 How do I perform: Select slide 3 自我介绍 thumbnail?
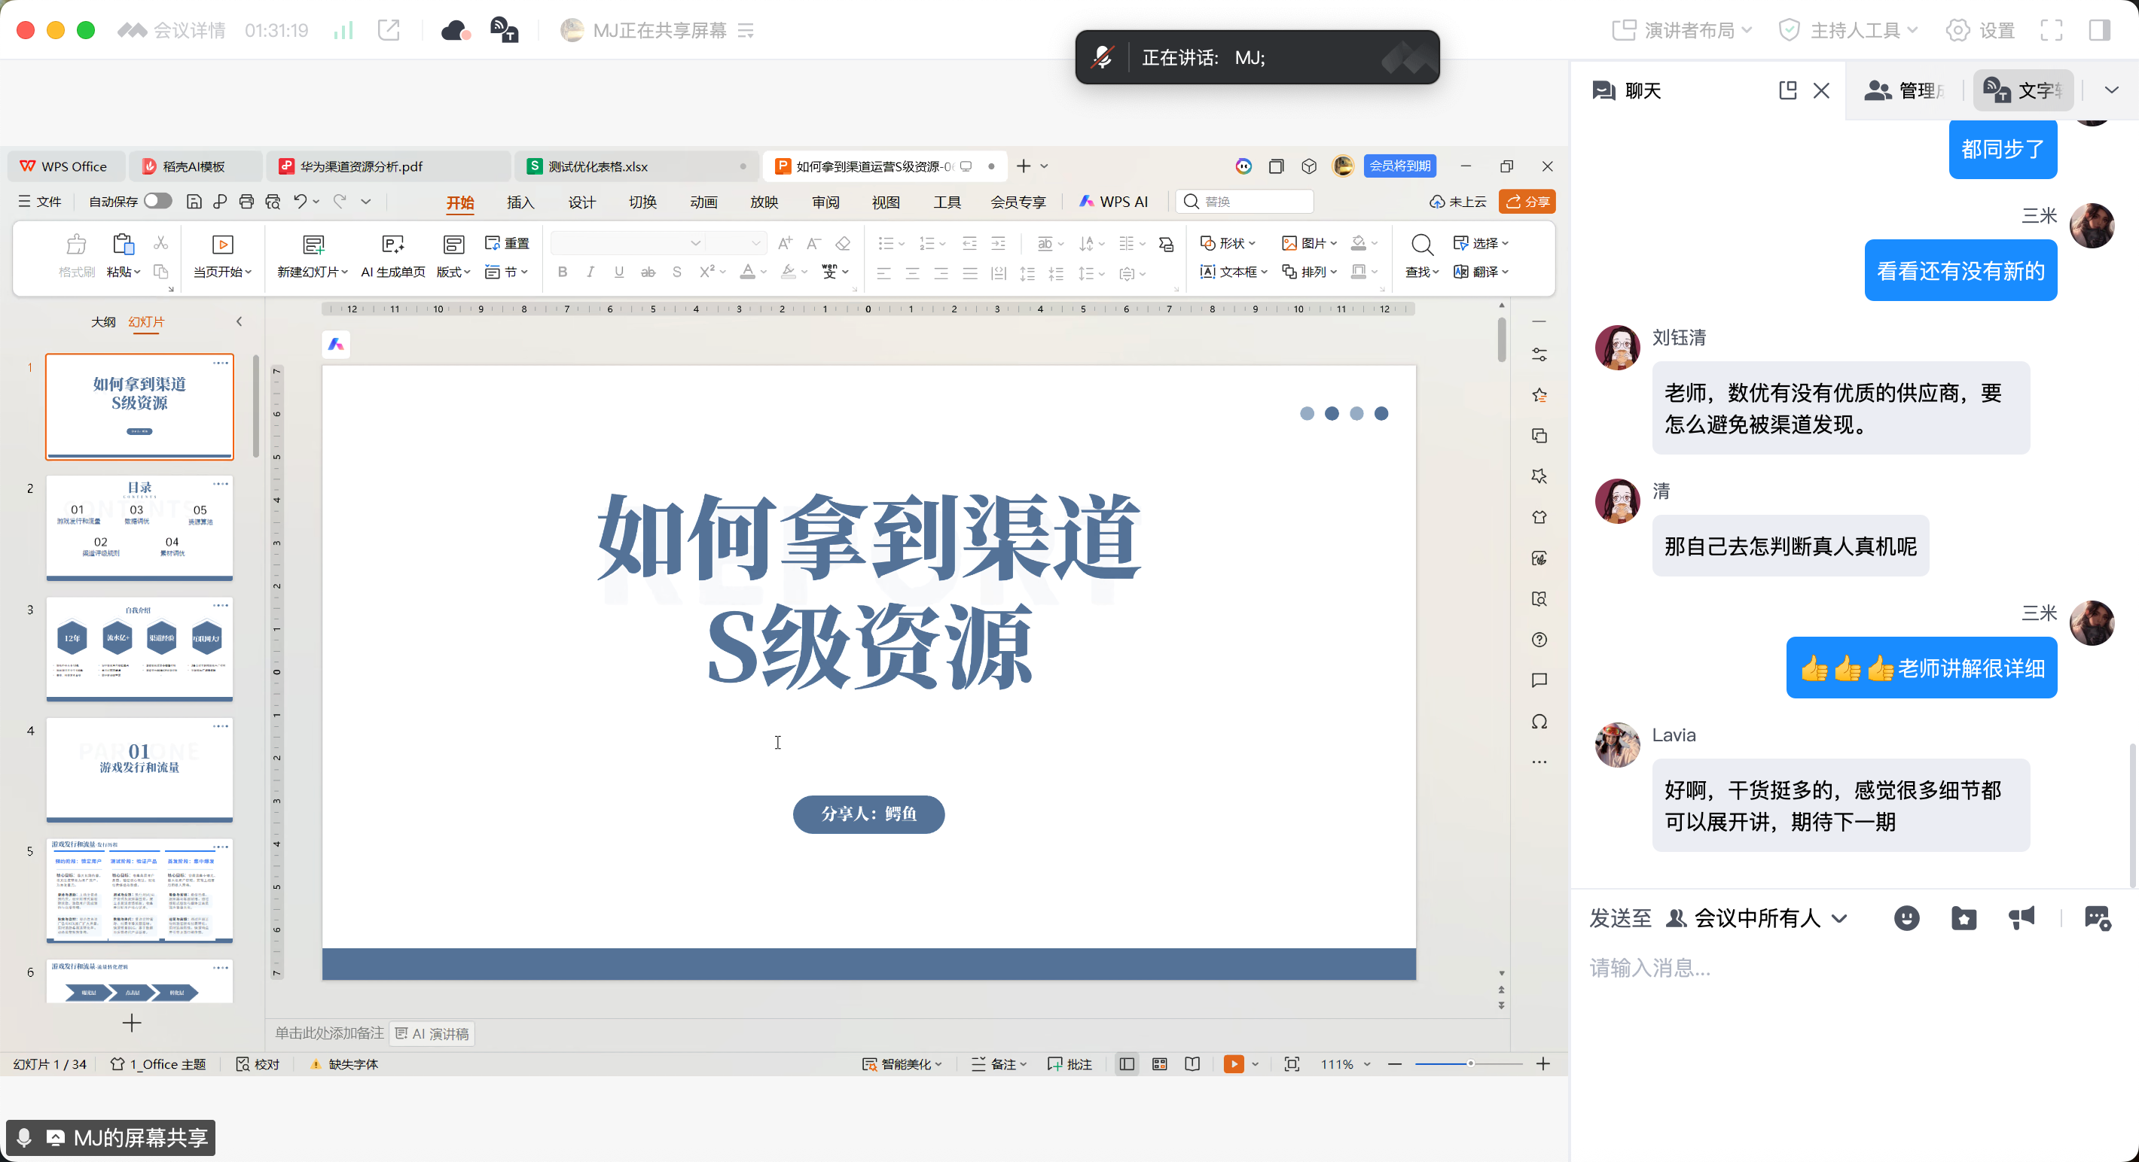tap(139, 648)
